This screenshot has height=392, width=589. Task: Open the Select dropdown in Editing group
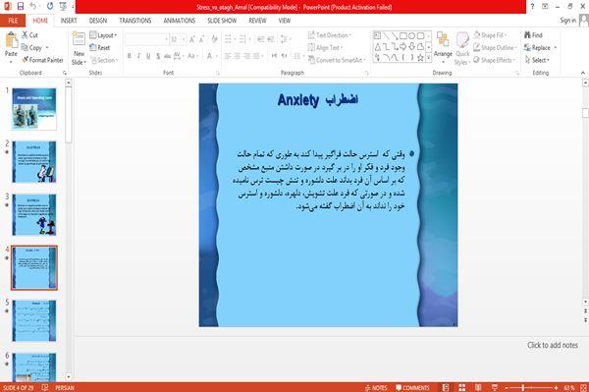click(x=537, y=60)
